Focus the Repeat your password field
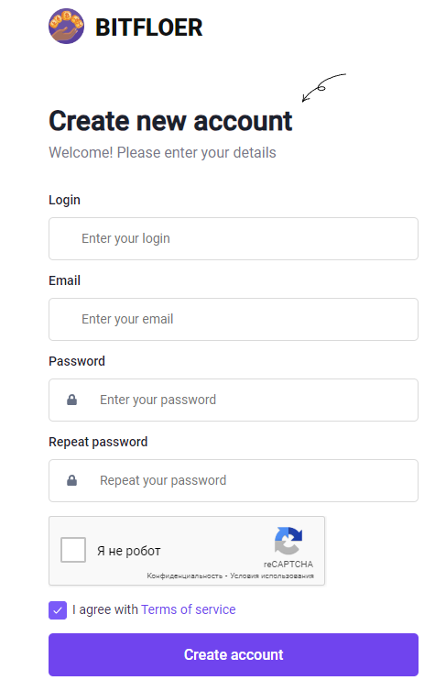Viewport: 435px width, 691px height. pyautogui.click(x=234, y=480)
